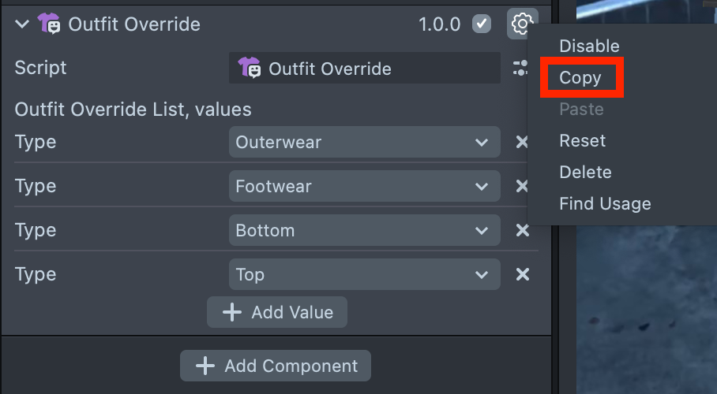
Task: Open the Outerwear type dropdown
Action: point(364,143)
